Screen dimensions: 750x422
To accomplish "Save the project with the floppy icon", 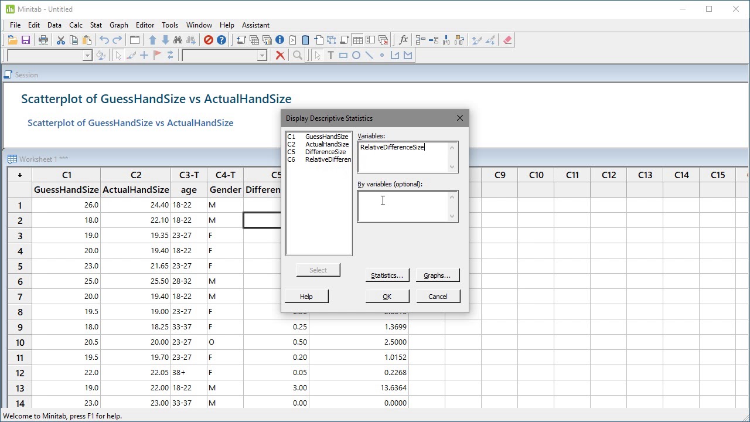I will coord(26,40).
